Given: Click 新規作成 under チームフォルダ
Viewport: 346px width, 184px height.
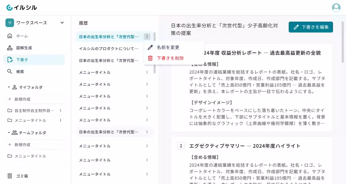Looking at the screenshot, I should click(x=35, y=145).
